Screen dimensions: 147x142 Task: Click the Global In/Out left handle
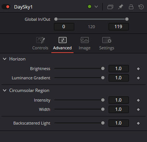(56, 19)
